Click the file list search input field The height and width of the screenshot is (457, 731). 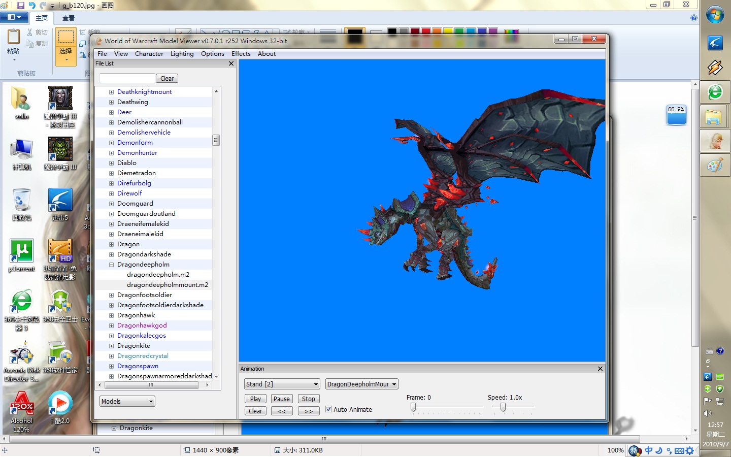(127, 78)
